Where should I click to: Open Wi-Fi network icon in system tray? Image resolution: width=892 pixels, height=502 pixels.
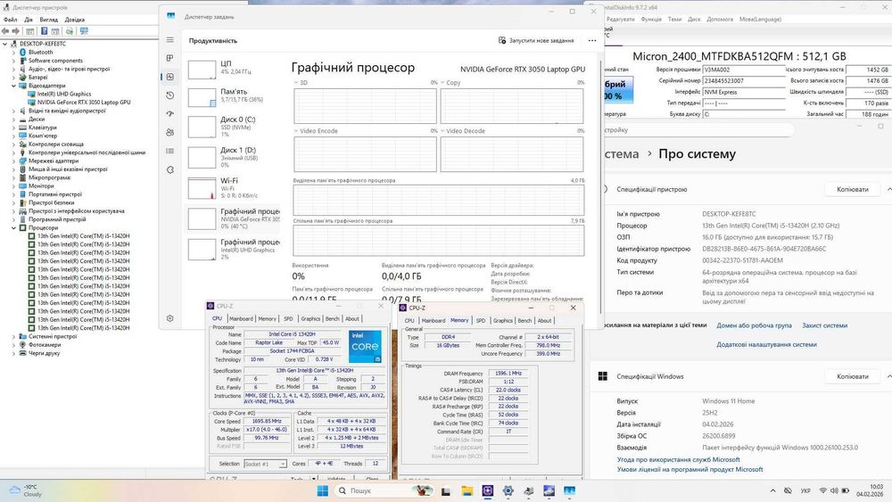coord(822,490)
